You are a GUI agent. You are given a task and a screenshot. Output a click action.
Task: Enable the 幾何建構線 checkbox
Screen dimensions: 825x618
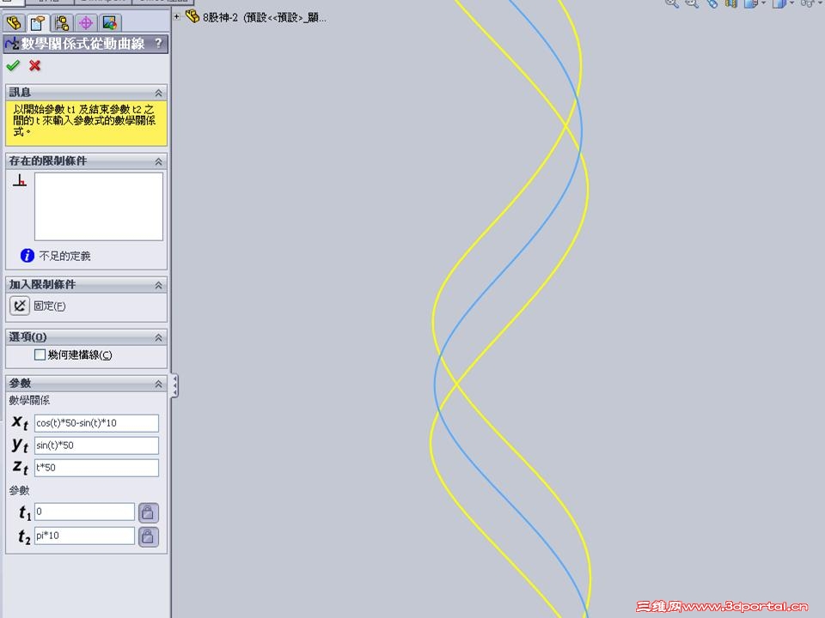(40, 354)
